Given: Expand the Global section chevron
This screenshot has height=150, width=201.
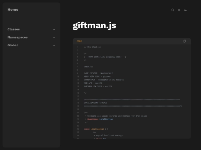Looking at the screenshot, I should 54,46.
